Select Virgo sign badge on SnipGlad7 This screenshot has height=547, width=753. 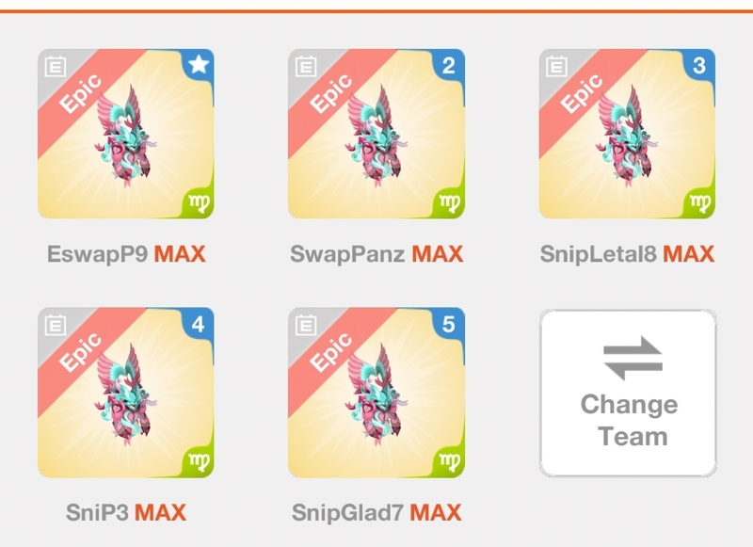450,462
